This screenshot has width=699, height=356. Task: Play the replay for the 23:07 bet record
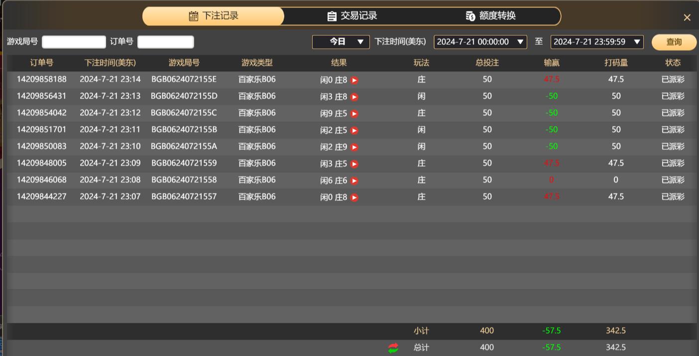click(354, 197)
